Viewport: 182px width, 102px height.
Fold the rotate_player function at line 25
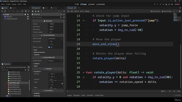pyautogui.click(x=84, y=73)
